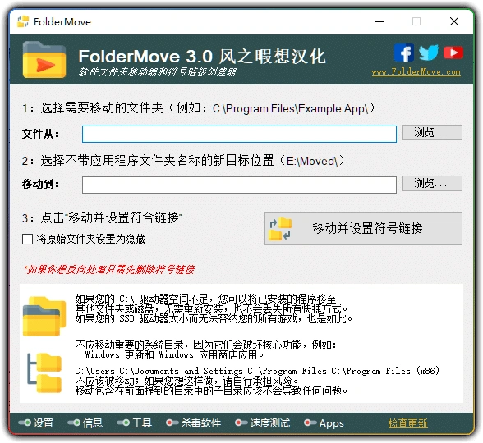Viewport: 483px width, 443px height.
Task: Open 杀毒软件 item in bottom bar
Action: coord(194,423)
